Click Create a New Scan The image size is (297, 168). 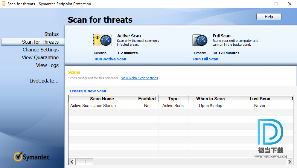pos(88,91)
